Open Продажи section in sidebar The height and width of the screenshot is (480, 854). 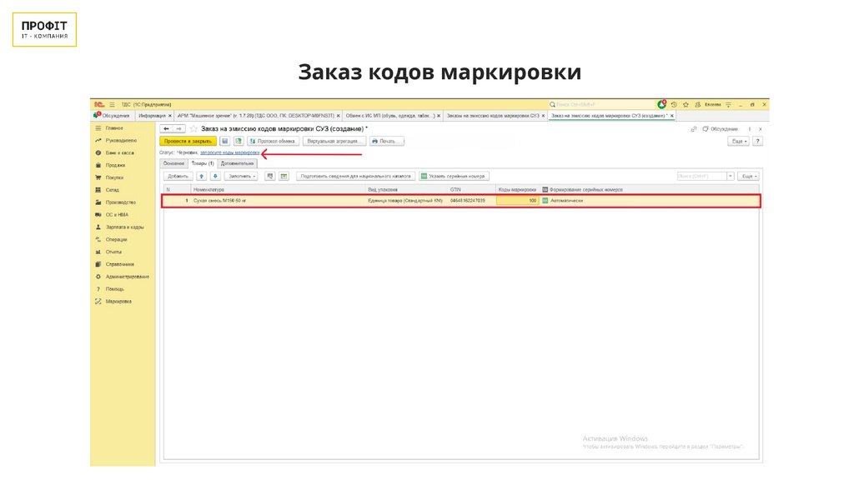coord(115,166)
